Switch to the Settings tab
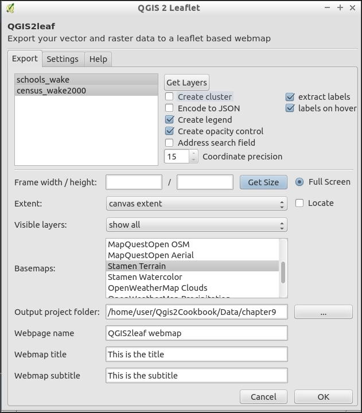The image size is (362, 413). coord(63,59)
